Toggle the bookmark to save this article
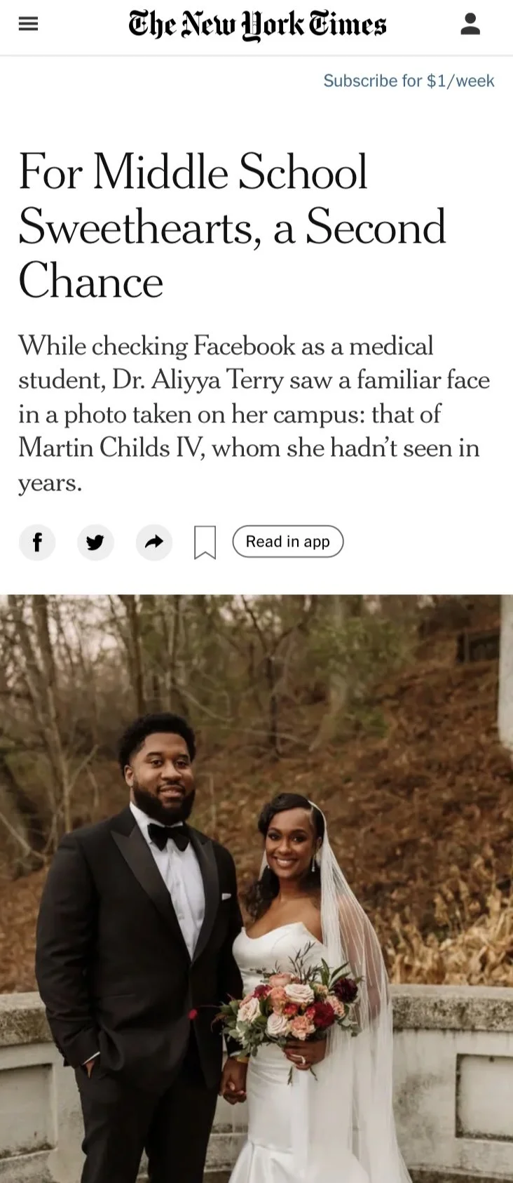Image resolution: width=513 pixels, height=1183 pixels. (x=205, y=542)
